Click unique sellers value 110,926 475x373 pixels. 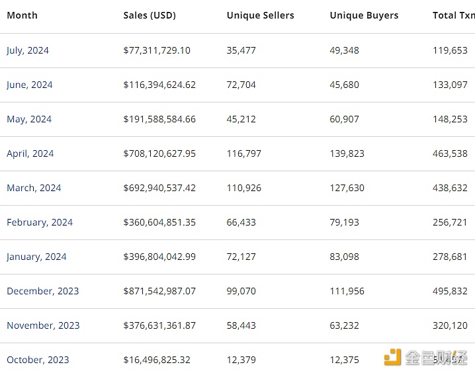(244, 188)
